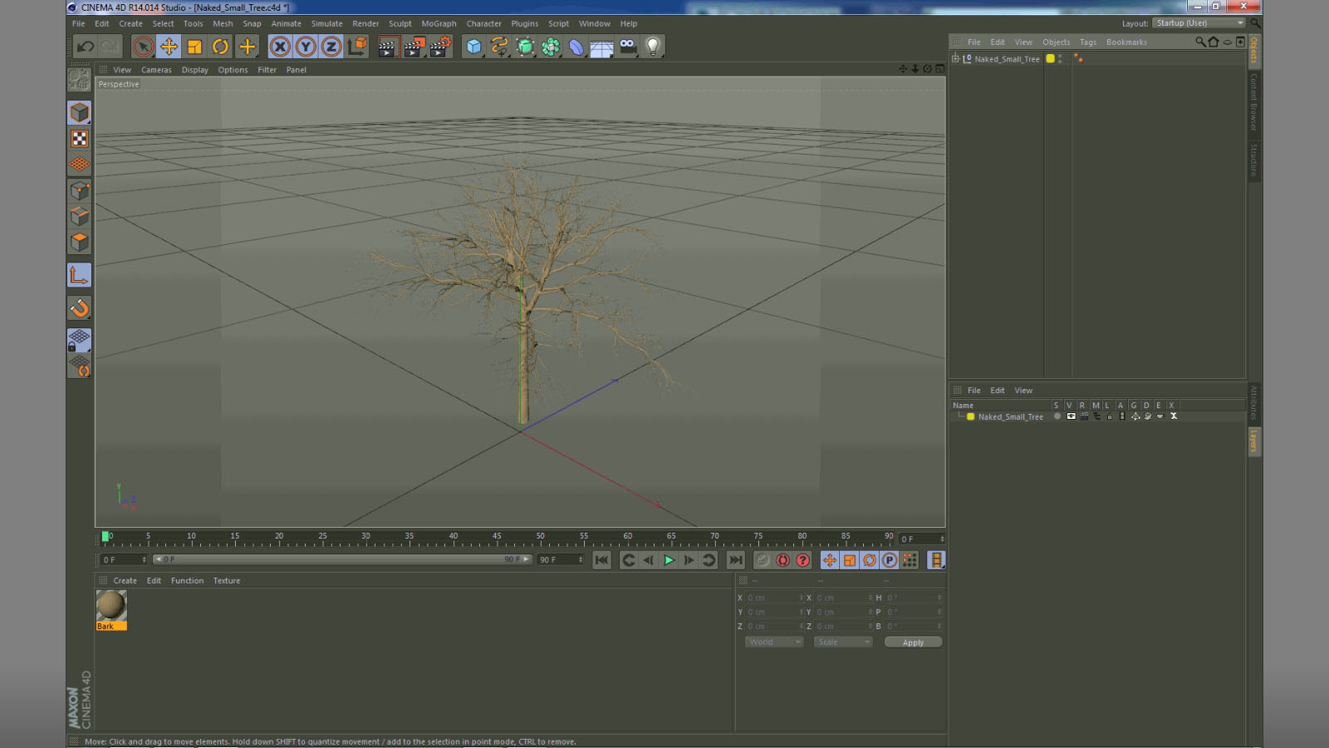Play the animation forwards
The image size is (1329, 748).
click(x=669, y=560)
